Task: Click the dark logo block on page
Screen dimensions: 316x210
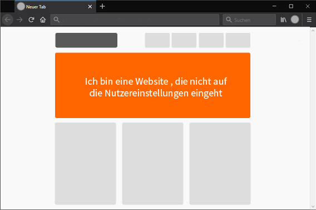Action: 86,40
